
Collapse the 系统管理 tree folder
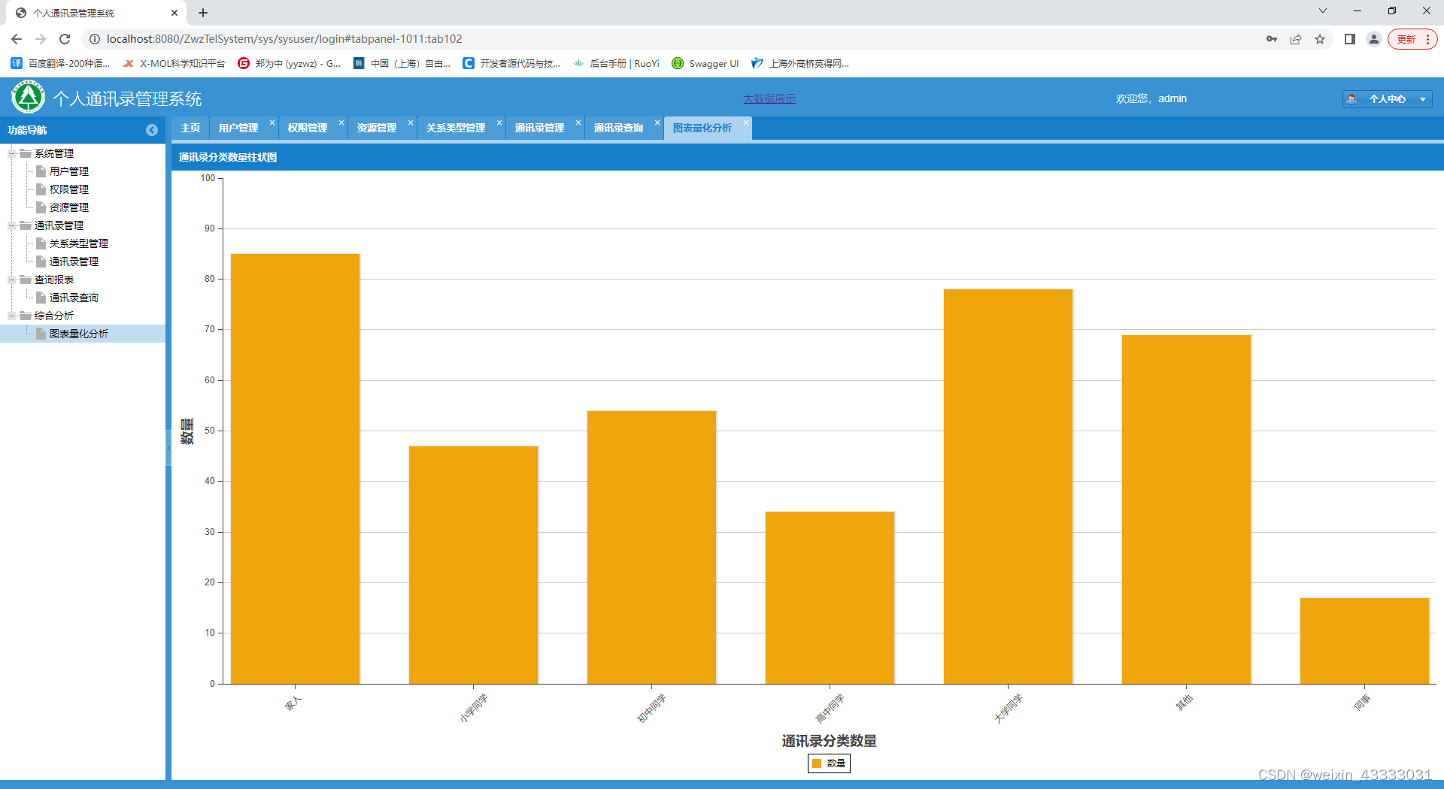coord(12,153)
